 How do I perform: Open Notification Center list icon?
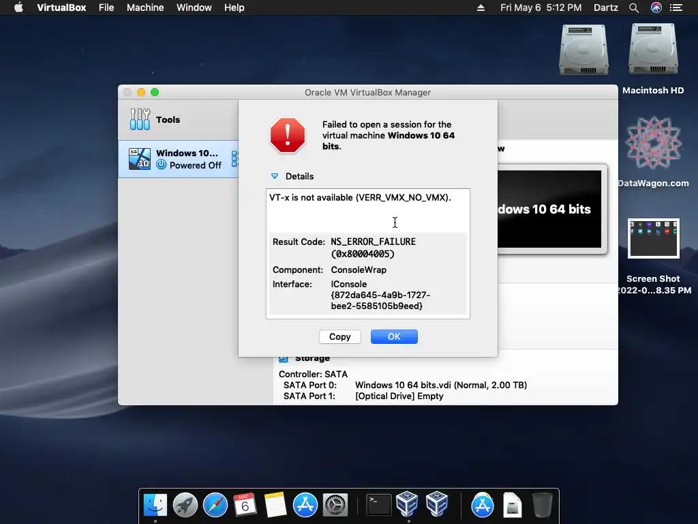676,8
